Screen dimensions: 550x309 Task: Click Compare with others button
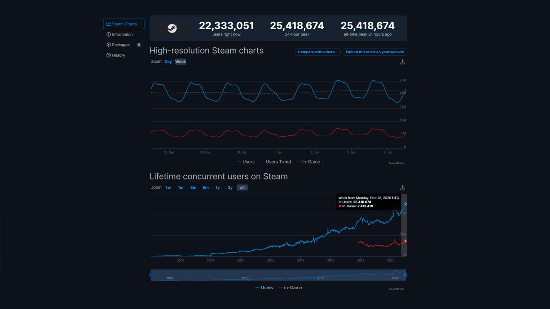tap(318, 52)
